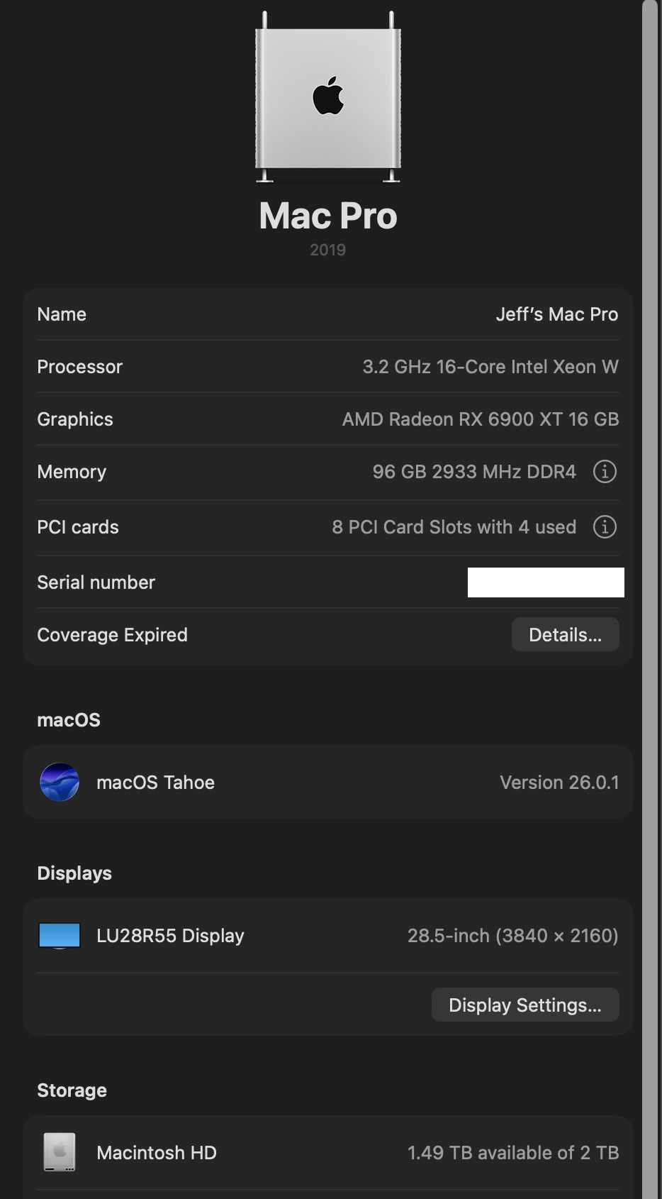This screenshot has width=662, height=1199.
Task: Click the macOS Tahoe icon
Action: click(x=60, y=782)
